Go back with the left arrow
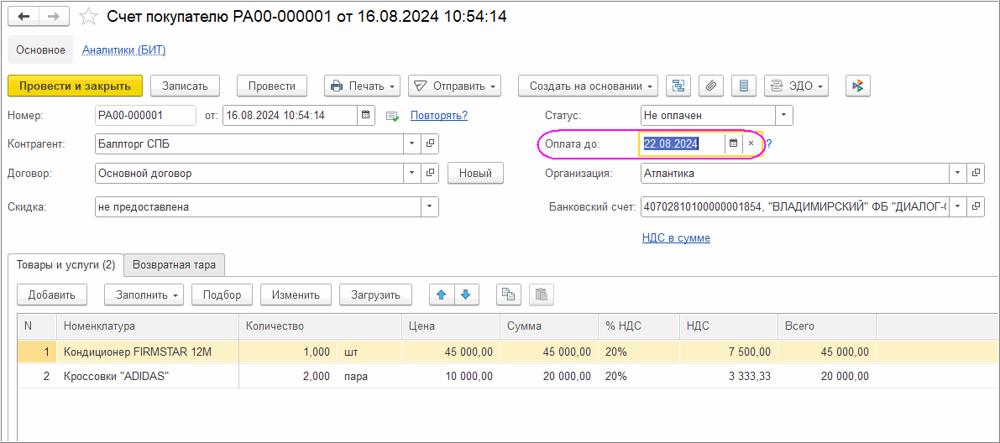This screenshot has height=443, width=1000. click(24, 17)
